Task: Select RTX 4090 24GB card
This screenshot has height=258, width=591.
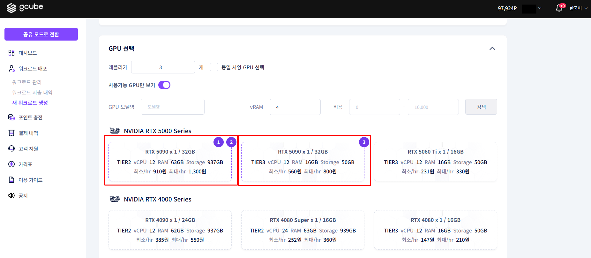Action: [x=170, y=230]
